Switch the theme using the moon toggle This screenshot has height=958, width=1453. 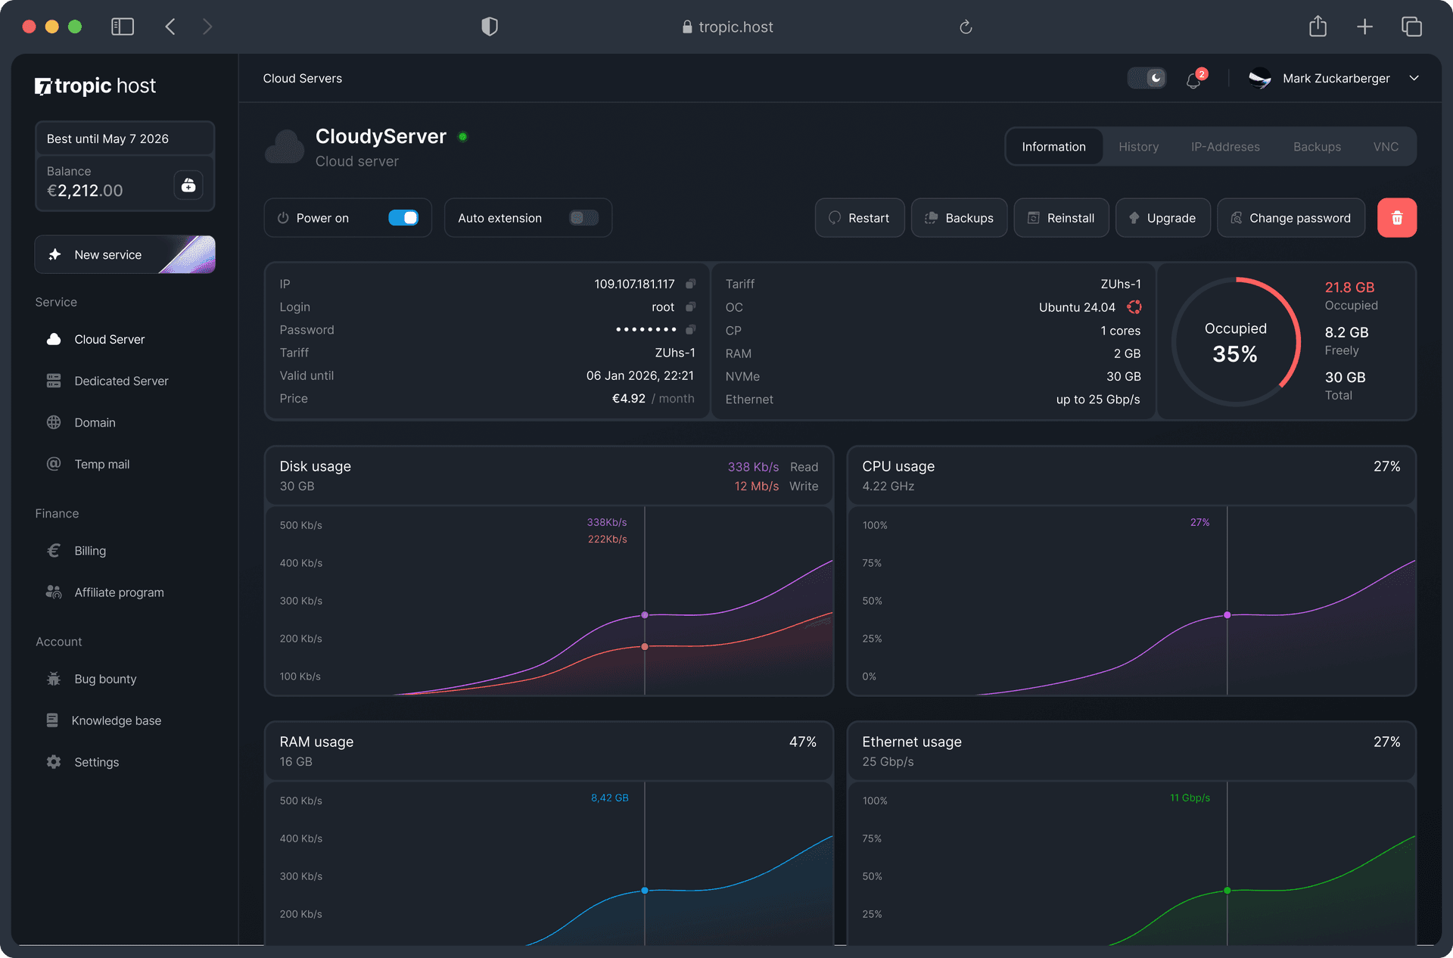point(1147,78)
